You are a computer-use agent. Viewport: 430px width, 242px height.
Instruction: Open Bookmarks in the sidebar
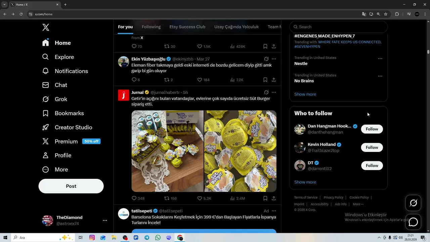[63, 114]
